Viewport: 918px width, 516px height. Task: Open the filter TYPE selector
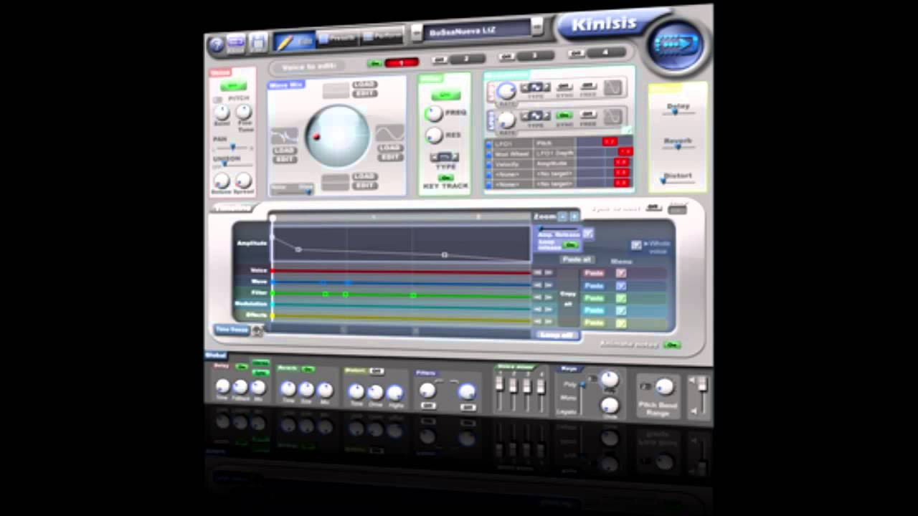point(445,156)
